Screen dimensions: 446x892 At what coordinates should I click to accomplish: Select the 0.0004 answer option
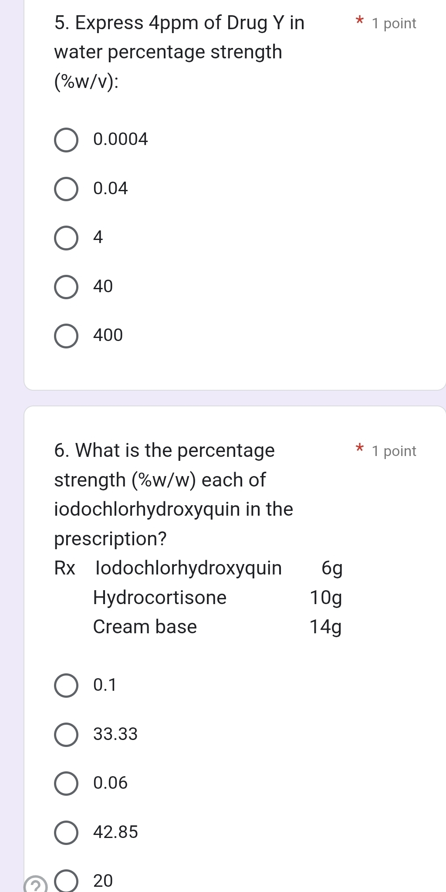66,140
